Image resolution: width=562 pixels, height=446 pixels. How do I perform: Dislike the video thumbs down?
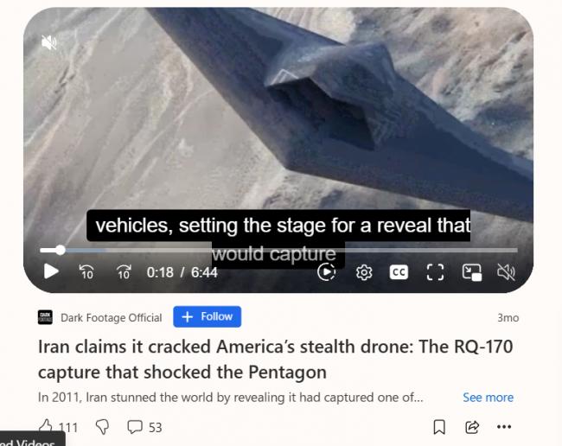coord(102,427)
